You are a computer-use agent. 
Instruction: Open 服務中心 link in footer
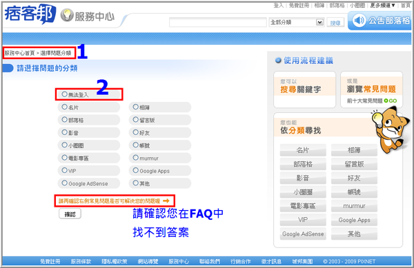click(179, 261)
